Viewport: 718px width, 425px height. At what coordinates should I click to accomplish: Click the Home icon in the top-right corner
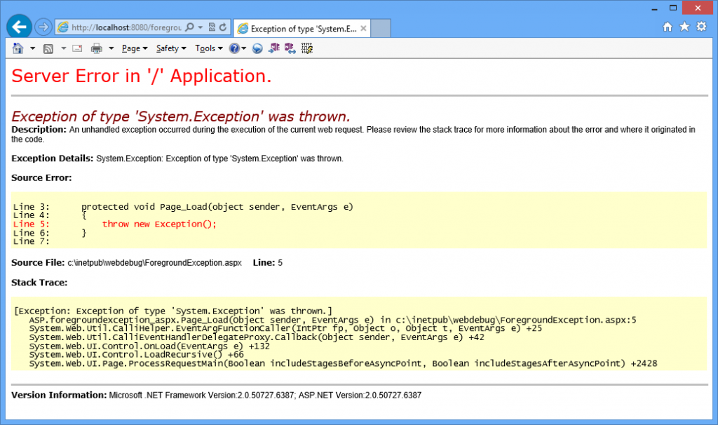tap(668, 27)
